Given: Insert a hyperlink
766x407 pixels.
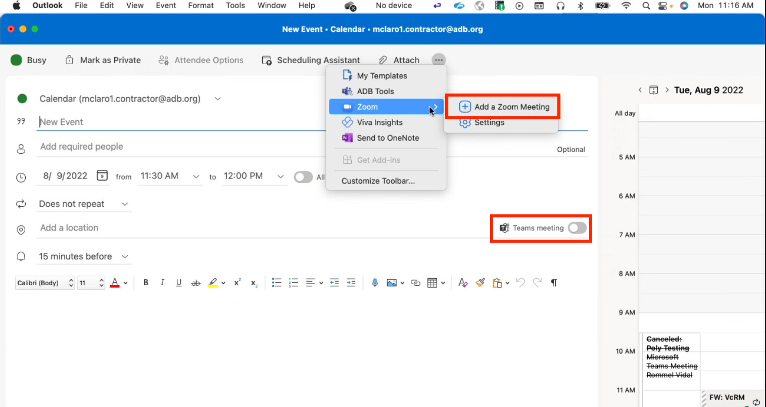Looking at the screenshot, I should [415, 283].
